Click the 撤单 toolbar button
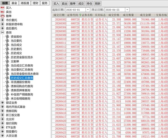 coord(73,4)
